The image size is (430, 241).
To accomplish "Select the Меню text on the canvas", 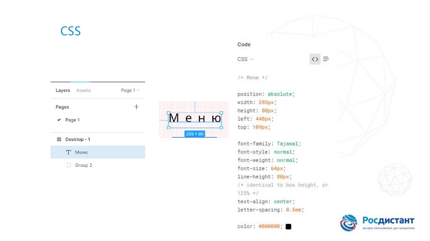I will [195, 118].
